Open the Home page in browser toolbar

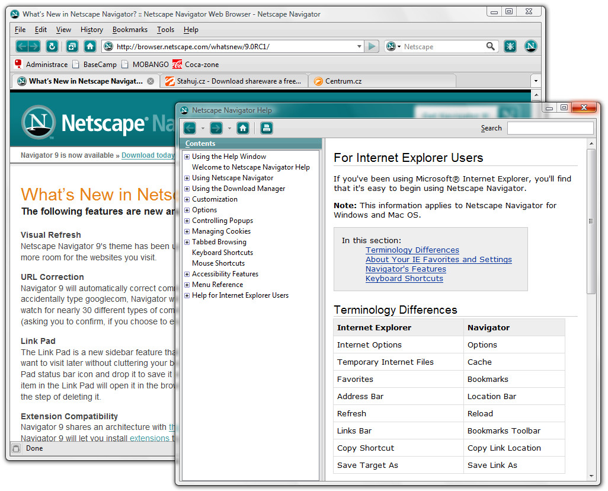[x=90, y=47]
